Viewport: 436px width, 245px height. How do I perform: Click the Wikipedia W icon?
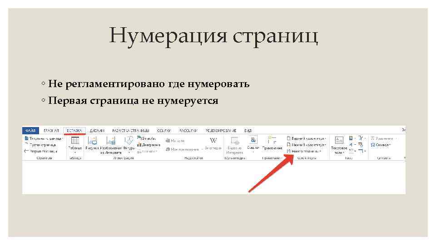pos(213,141)
